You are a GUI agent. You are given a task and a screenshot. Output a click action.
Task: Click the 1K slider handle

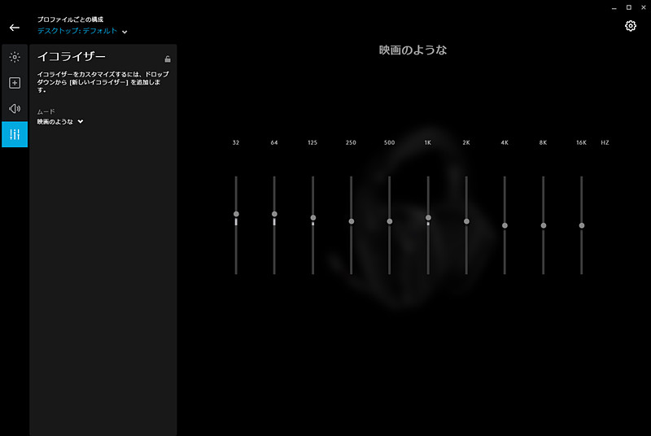pyautogui.click(x=428, y=218)
